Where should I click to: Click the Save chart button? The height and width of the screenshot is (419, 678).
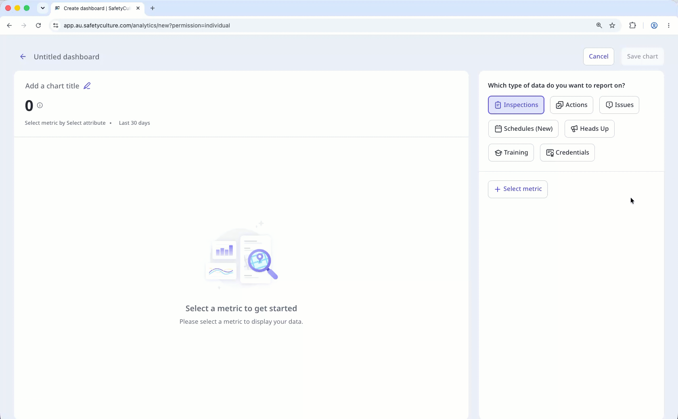tap(642, 57)
